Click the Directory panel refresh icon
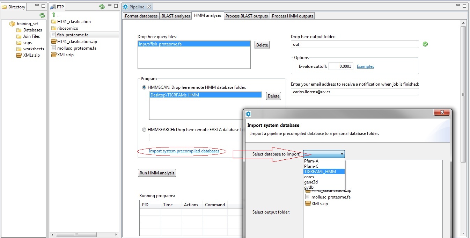The image size is (470, 238). pos(42,15)
